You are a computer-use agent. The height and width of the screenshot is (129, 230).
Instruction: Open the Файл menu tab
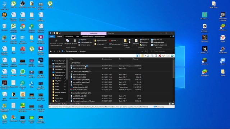pos(52,37)
